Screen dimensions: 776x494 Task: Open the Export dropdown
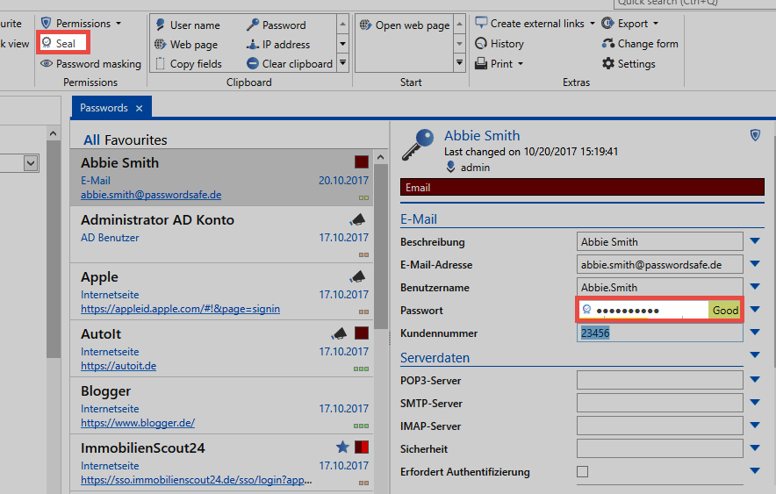coord(629,23)
